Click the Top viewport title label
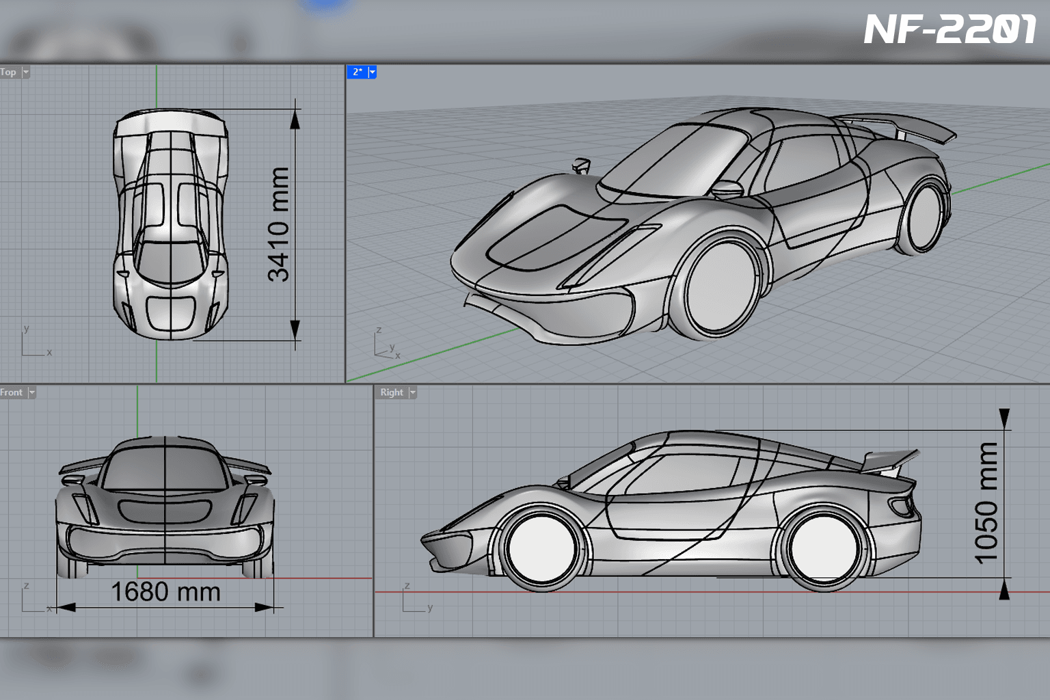Viewport: 1050px width, 700px height. click(8, 72)
